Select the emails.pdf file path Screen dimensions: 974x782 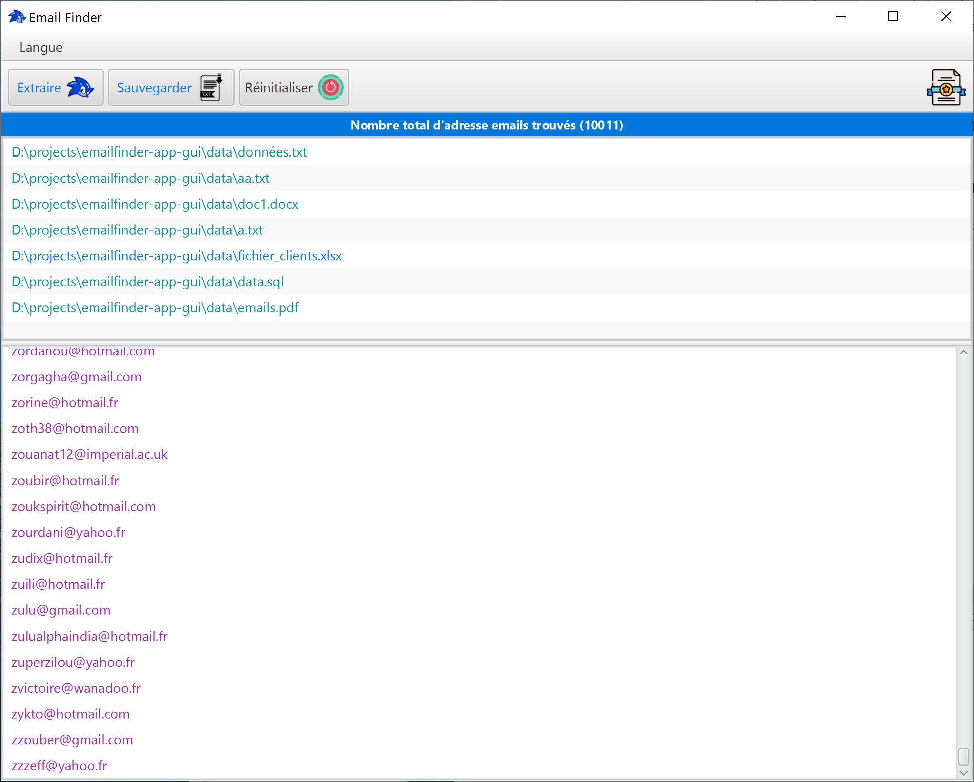(x=155, y=308)
